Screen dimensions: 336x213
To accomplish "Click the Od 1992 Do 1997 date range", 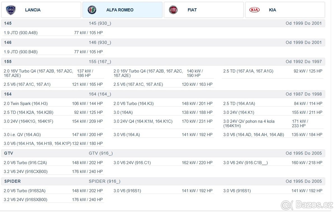I will point(304,62).
